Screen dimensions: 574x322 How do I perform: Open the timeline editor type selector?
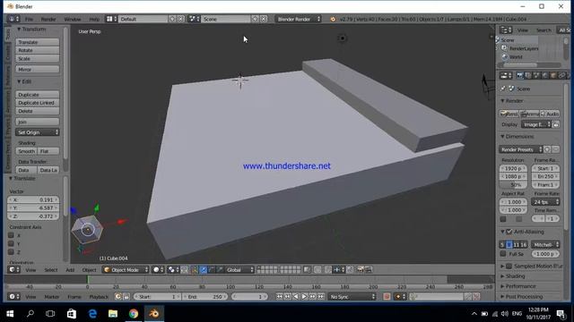(x=14, y=296)
